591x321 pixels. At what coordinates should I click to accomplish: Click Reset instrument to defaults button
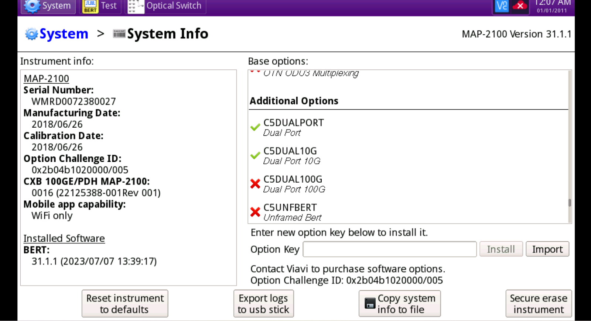click(125, 304)
